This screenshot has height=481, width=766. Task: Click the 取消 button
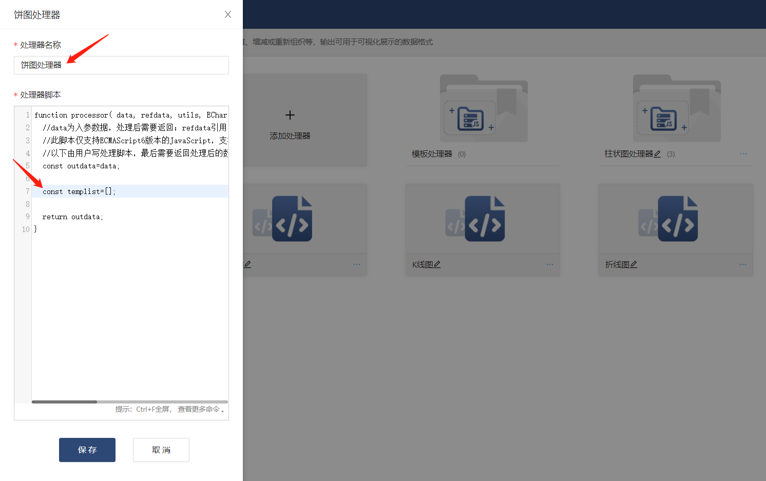pyautogui.click(x=161, y=450)
